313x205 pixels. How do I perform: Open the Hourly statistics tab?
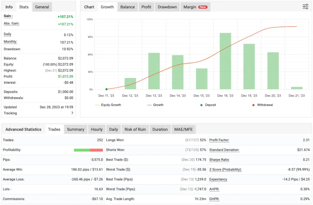(x=97, y=129)
